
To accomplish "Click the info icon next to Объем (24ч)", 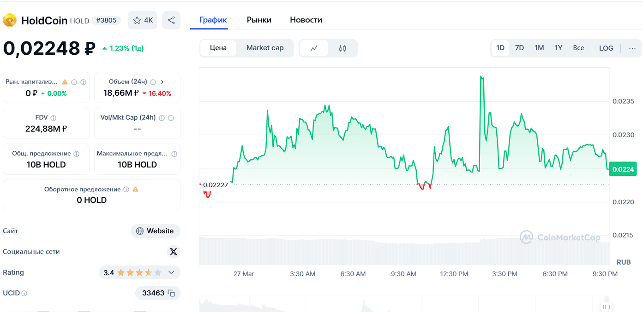I will point(153,82).
